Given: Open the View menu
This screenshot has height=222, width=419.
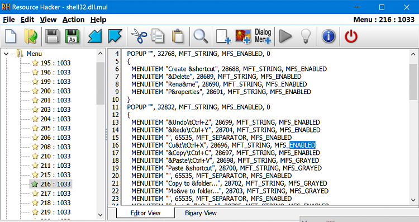Looking at the screenshot, I should (x=48, y=20).
